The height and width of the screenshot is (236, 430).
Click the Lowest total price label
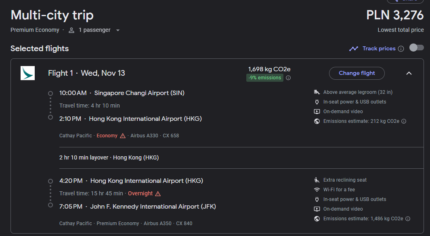[x=401, y=30]
